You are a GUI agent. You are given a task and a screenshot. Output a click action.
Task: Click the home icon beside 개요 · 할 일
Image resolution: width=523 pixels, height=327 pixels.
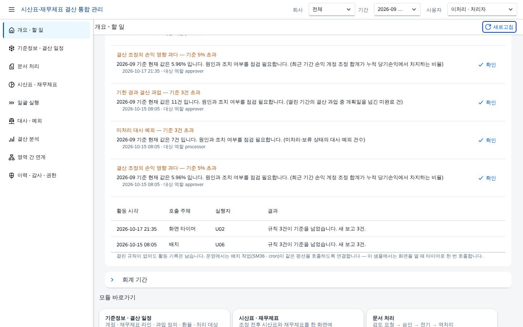[12, 30]
